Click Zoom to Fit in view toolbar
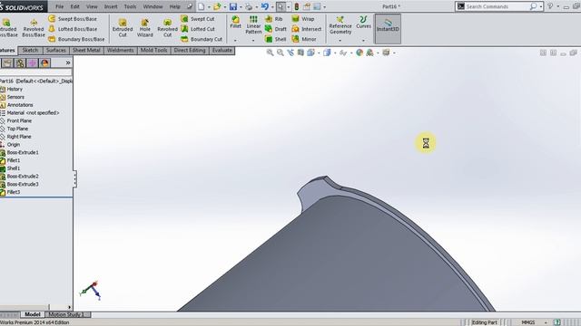The height and width of the screenshot is (326, 581). coord(271,53)
